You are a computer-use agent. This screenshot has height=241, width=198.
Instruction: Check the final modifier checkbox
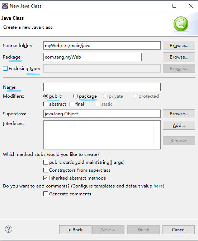click(72, 104)
